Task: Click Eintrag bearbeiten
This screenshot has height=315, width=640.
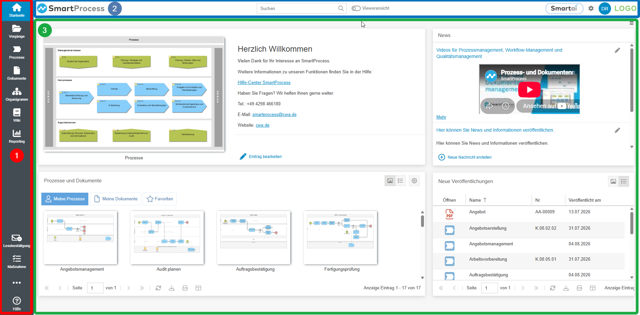Action: click(x=261, y=157)
